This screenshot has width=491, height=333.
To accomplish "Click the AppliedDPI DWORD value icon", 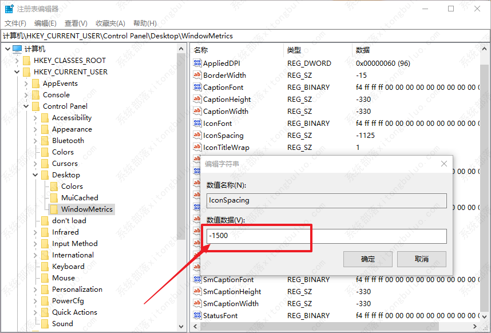I will 198,64.
